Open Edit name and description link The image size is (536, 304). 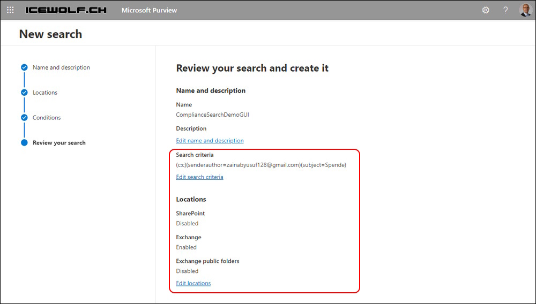point(210,141)
